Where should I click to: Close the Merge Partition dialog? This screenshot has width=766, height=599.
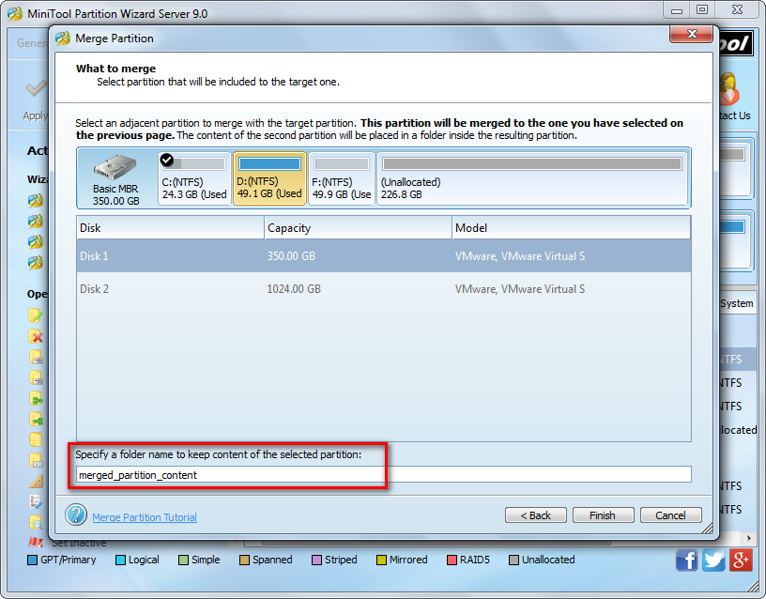(x=691, y=34)
